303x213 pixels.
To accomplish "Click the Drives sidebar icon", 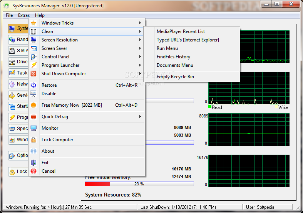I will coord(12,62).
